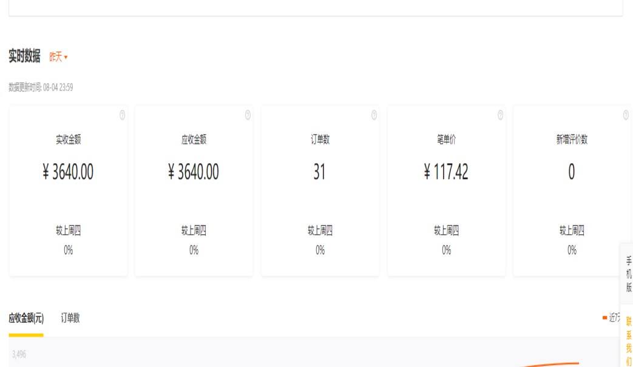Click help icon on 应收金额 card
633x367 pixels.
tap(248, 115)
